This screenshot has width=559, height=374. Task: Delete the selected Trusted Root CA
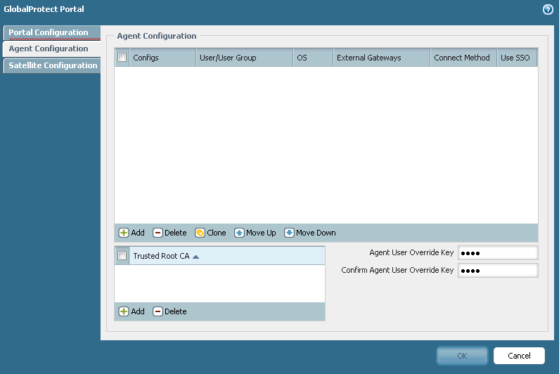click(x=169, y=311)
